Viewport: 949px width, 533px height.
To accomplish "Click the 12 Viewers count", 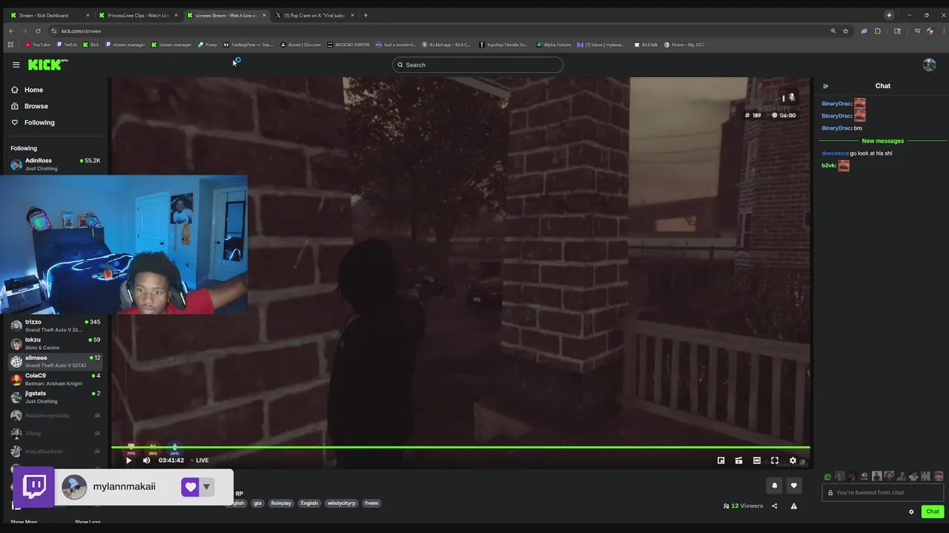I will pos(743,506).
